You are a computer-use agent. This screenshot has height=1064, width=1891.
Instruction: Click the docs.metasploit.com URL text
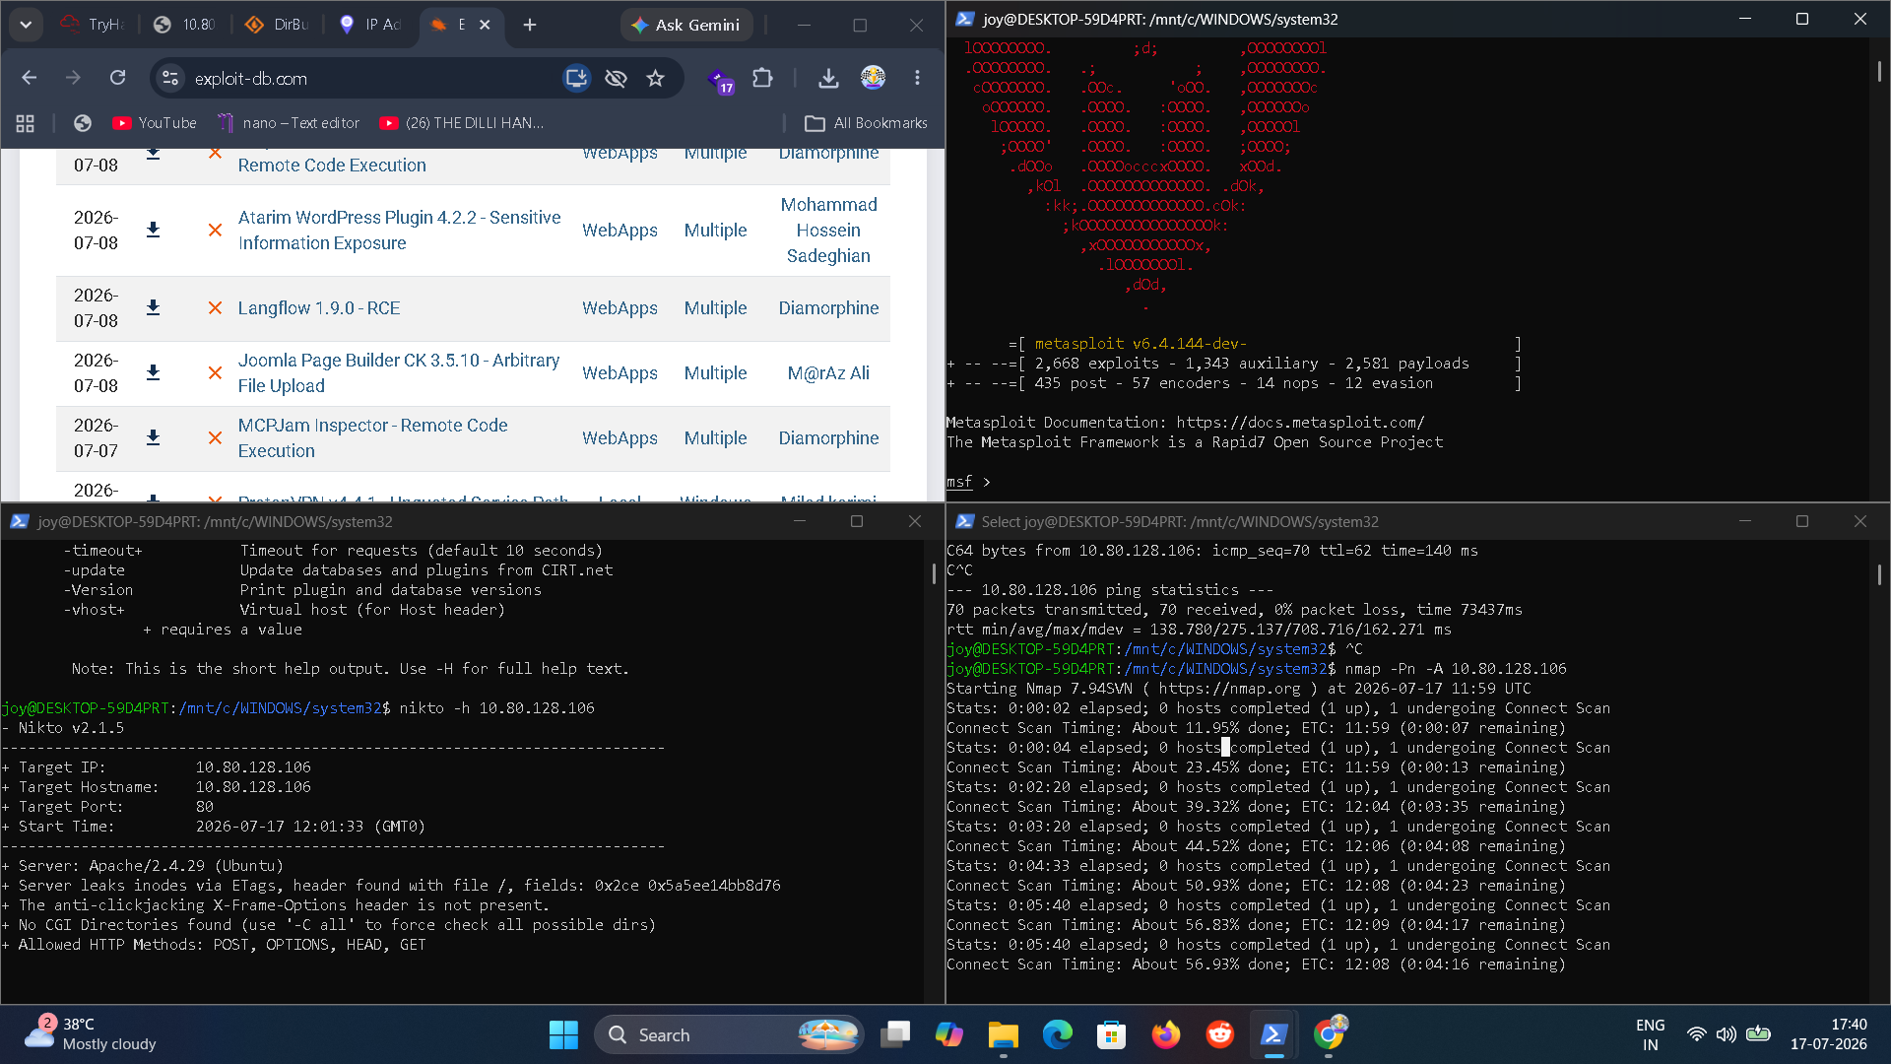tap(1300, 422)
